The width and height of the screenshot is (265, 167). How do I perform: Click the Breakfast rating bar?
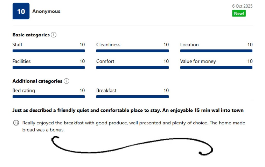tap(132, 97)
